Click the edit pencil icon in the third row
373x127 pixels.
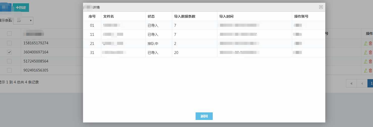tap(365, 61)
